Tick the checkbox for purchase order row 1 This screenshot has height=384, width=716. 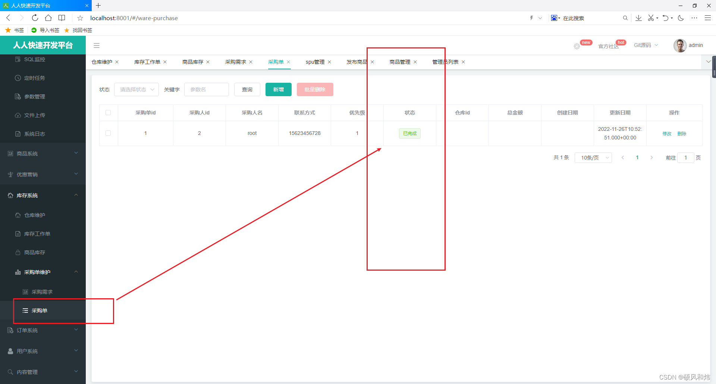(108, 133)
